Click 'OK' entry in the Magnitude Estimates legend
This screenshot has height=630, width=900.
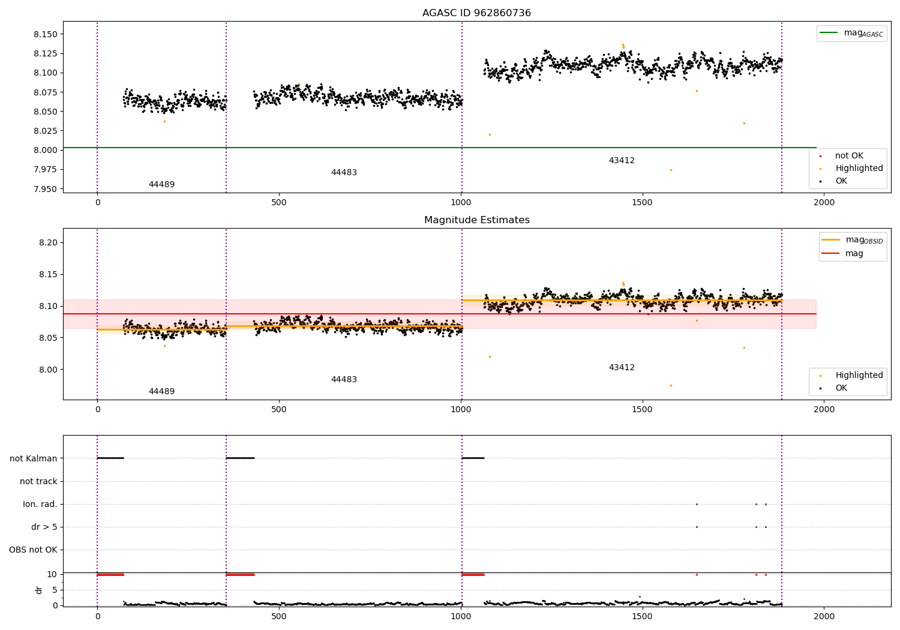(841, 388)
